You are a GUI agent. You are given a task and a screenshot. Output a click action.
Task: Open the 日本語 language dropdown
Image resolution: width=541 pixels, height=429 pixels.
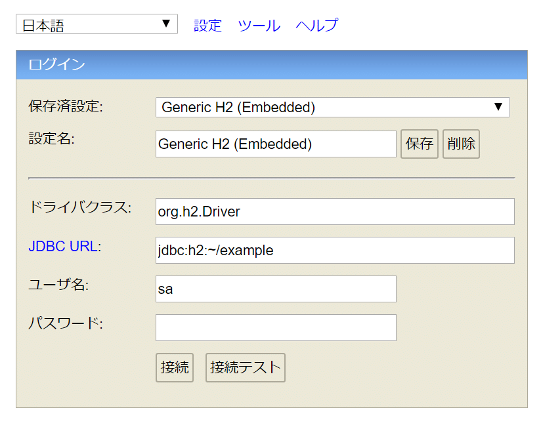[97, 25]
